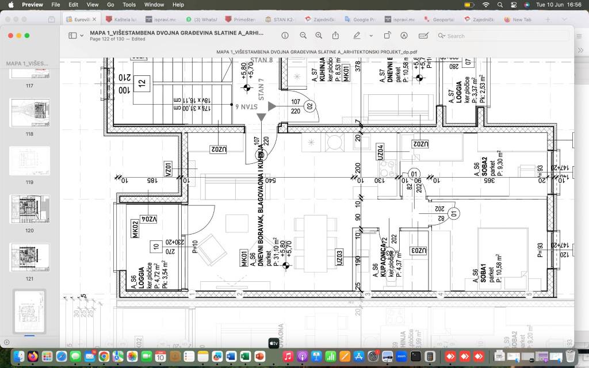Toggle the sidebar view button
Viewport: 589px width, 368px height.
[x=72, y=36]
